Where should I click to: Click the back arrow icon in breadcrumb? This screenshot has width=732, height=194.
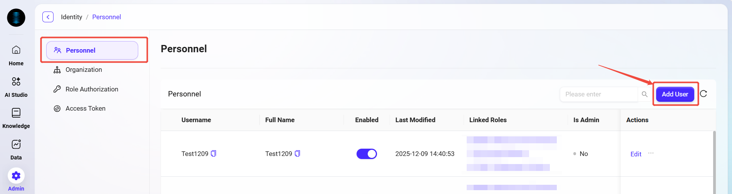coord(48,17)
